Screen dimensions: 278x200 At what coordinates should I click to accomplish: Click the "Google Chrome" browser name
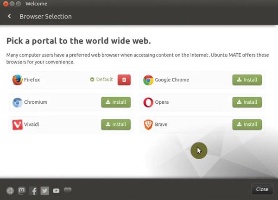click(172, 80)
